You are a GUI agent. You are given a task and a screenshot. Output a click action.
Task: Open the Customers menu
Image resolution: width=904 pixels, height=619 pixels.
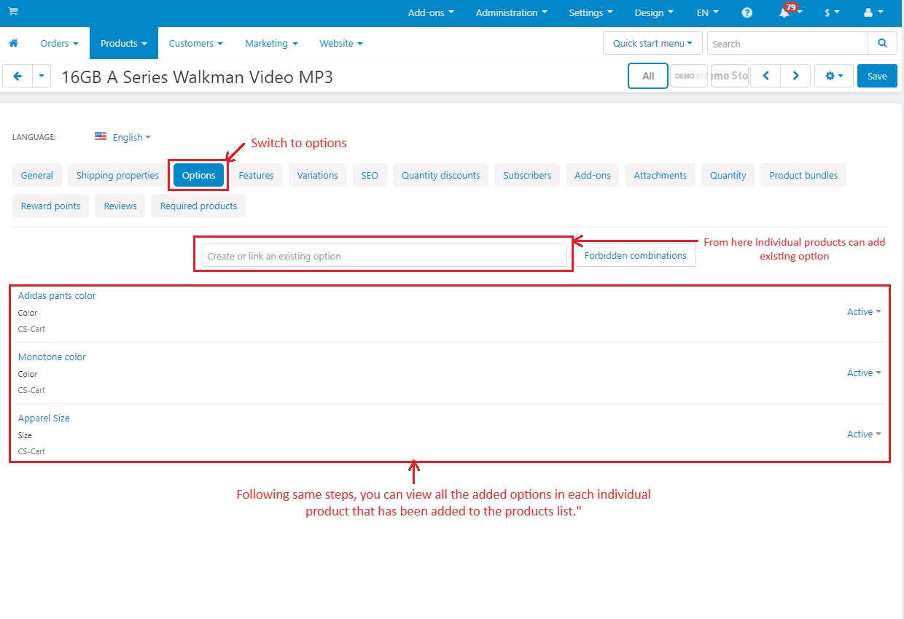point(195,43)
